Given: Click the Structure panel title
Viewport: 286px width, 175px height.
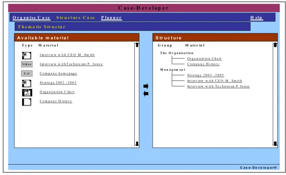Looking at the screenshot, I should coord(168,38).
